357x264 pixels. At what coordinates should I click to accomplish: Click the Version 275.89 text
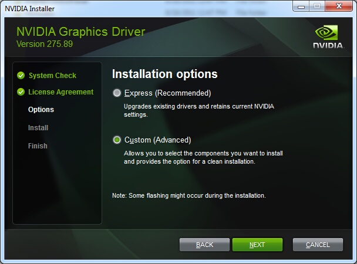(45, 44)
